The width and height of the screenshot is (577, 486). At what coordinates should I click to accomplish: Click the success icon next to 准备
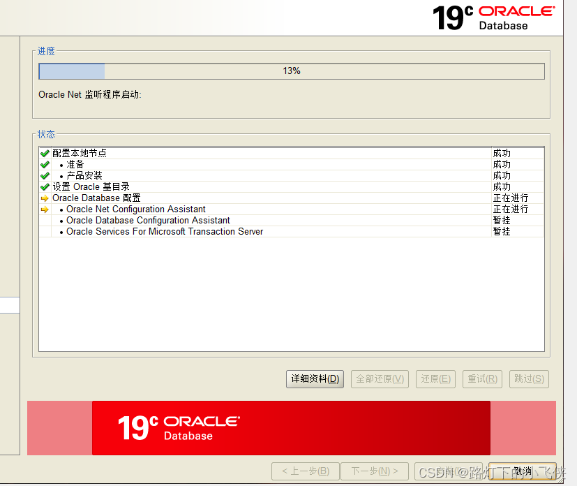[45, 164]
